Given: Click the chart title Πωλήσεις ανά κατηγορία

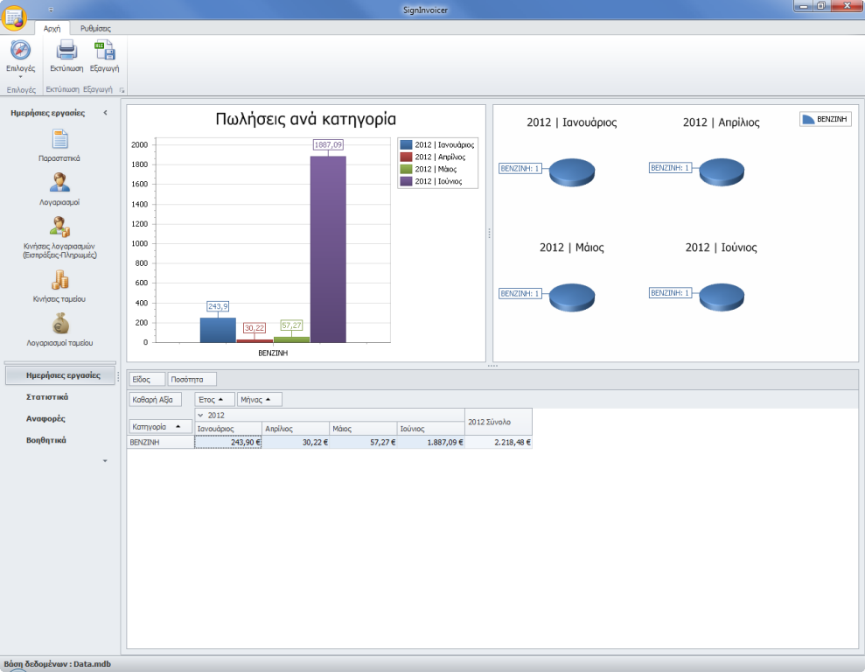Looking at the screenshot, I should (x=305, y=119).
